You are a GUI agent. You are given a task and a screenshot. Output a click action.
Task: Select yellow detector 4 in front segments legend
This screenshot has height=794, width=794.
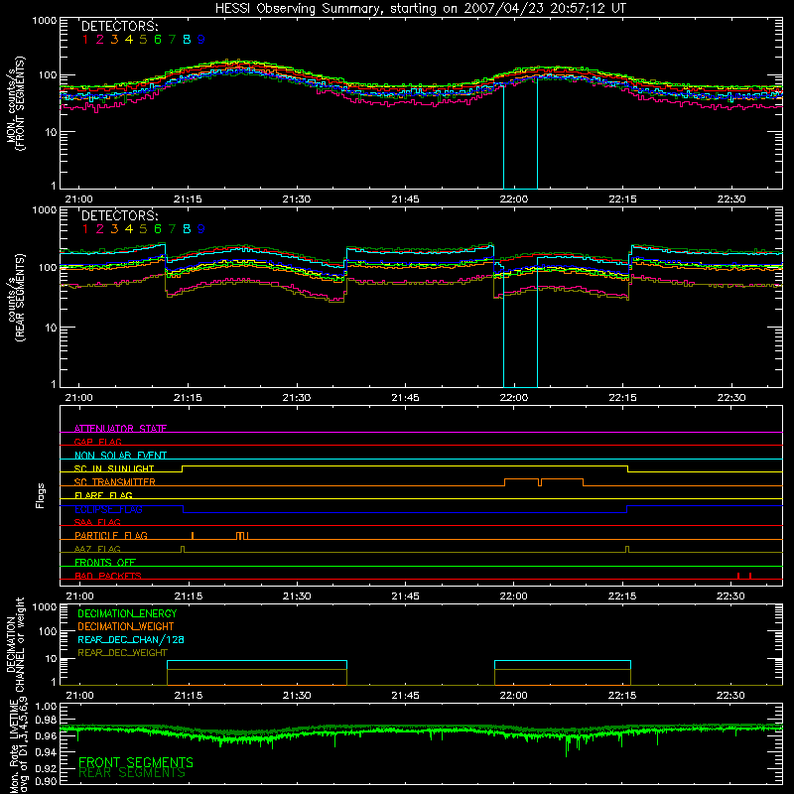pyautogui.click(x=129, y=39)
